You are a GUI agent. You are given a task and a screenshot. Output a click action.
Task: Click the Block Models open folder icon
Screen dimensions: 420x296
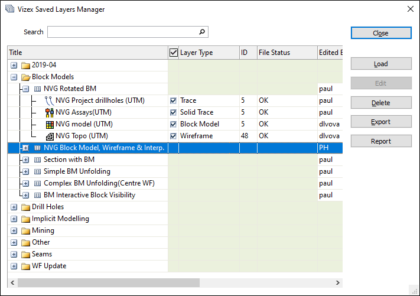pos(25,77)
